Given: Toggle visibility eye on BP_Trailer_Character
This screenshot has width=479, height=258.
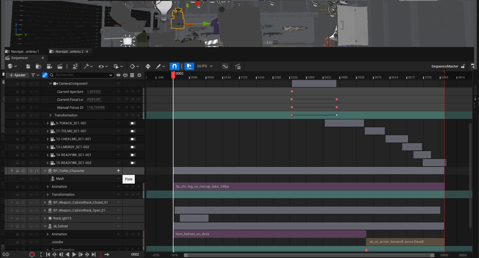Looking at the screenshot, I should (31, 171).
